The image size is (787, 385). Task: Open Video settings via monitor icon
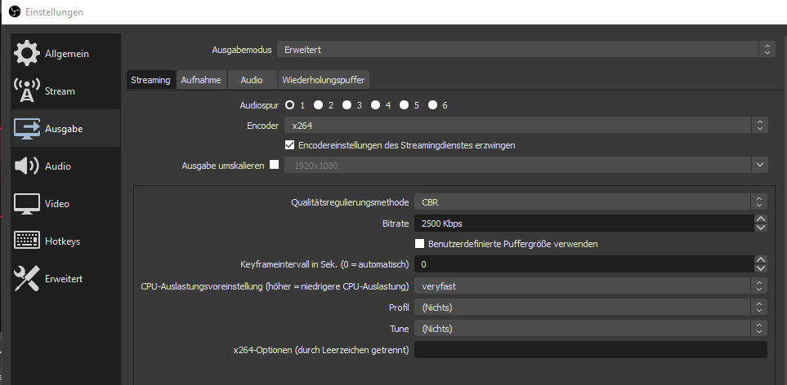tap(27, 204)
